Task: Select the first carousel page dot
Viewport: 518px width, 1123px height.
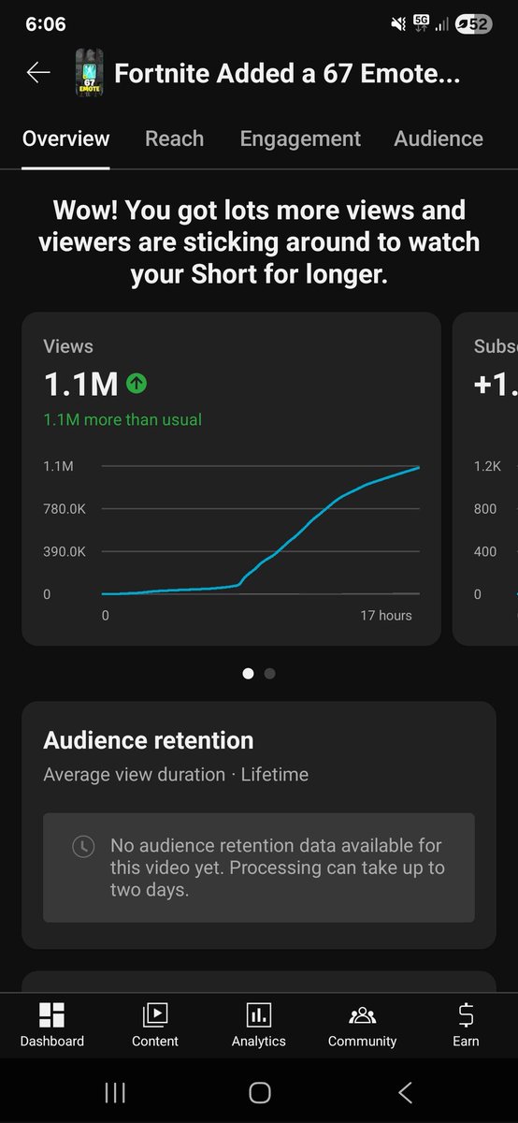Action: point(248,673)
